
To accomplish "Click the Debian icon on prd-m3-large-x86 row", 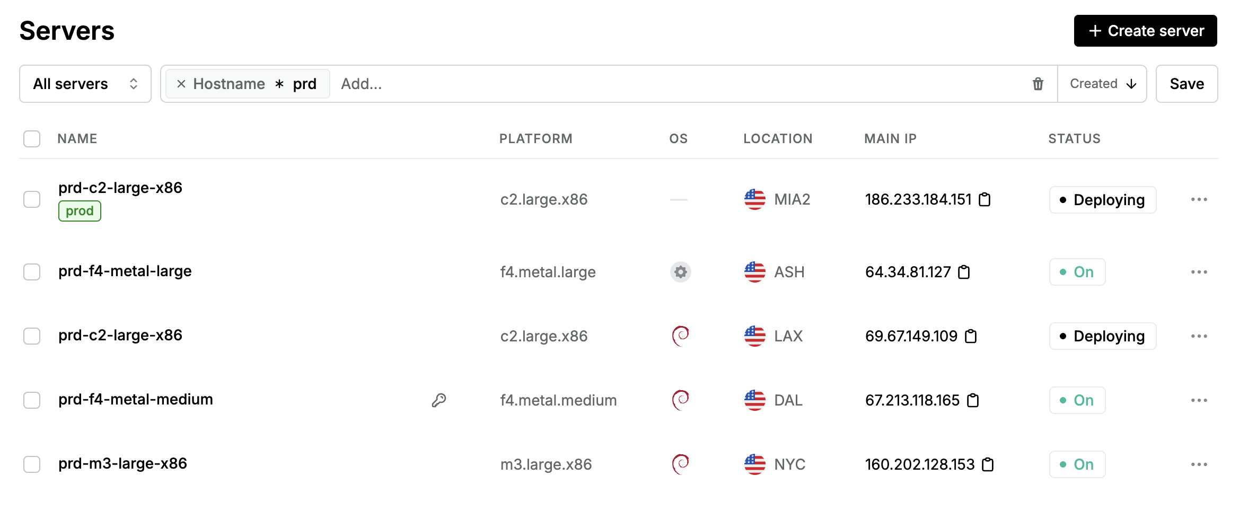I will (x=680, y=464).
